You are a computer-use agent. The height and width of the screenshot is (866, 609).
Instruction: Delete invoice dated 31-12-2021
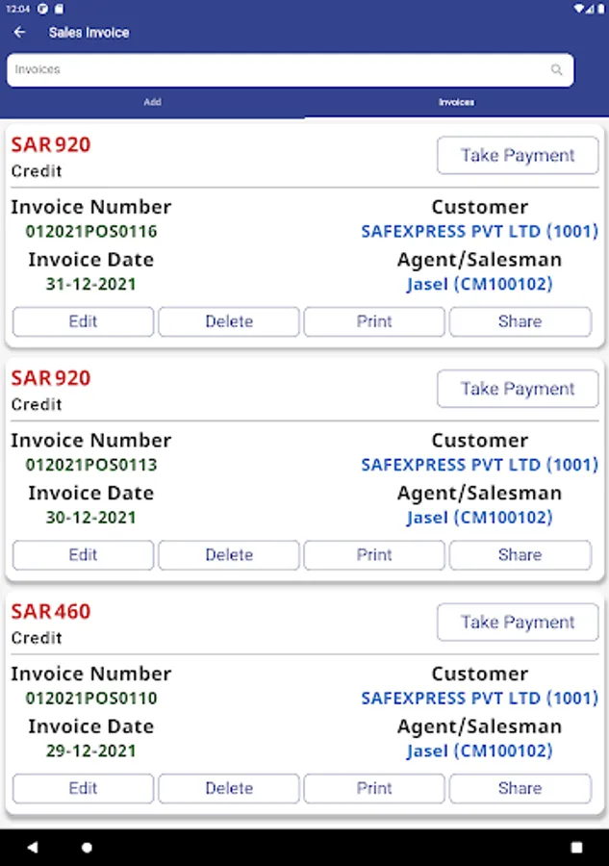229,321
